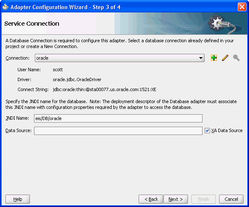The width and height of the screenshot is (249, 207).
Task: Click the empty Data Source field
Action: (118, 131)
